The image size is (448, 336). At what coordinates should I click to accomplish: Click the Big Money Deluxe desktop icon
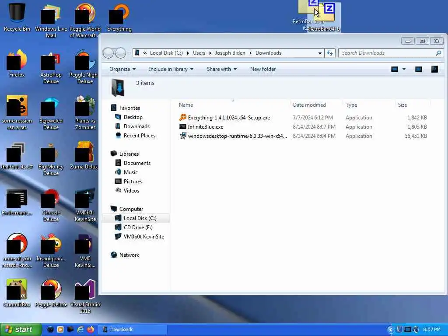[51, 158]
